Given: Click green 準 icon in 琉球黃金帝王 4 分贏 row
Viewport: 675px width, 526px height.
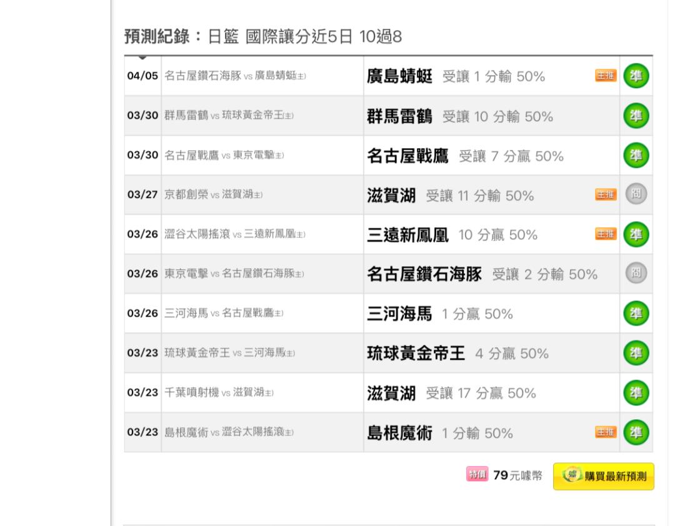Looking at the screenshot, I should tap(637, 354).
